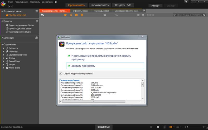The image size is (208, 130).
Task: Collapse the Содержание section
Action: click(2, 44)
